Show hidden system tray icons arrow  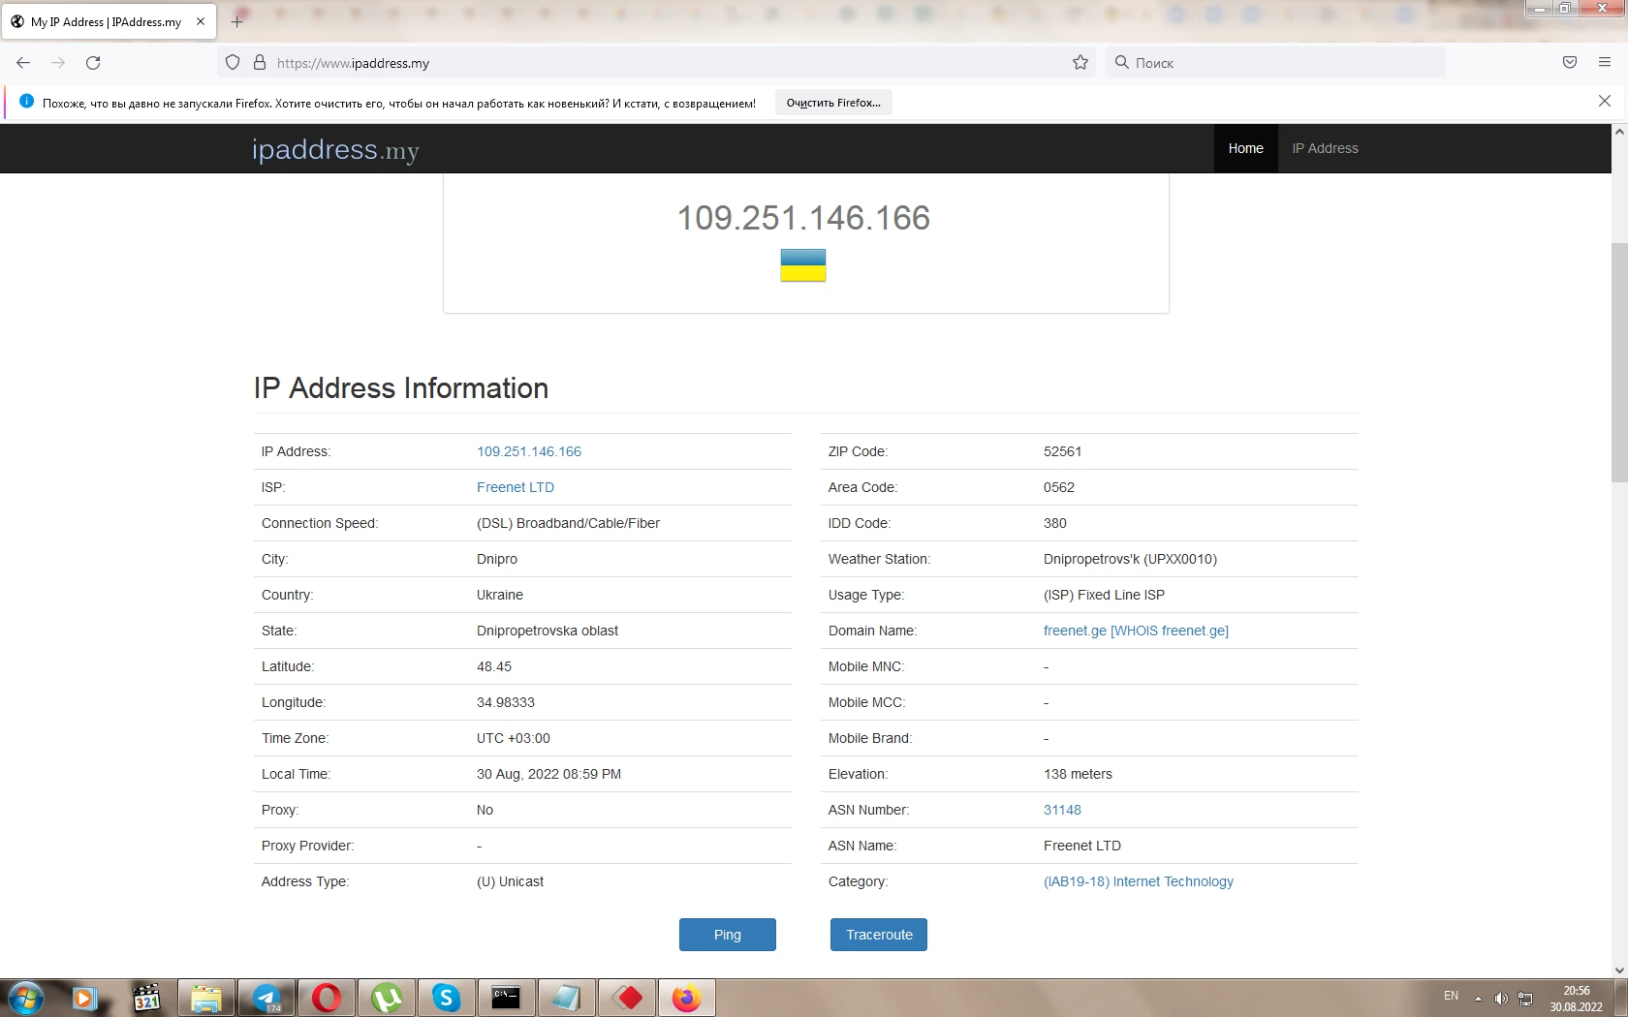coord(1478,999)
